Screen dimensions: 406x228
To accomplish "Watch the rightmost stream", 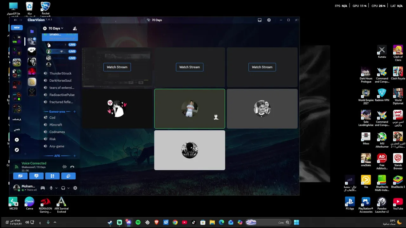I will 262,67.
